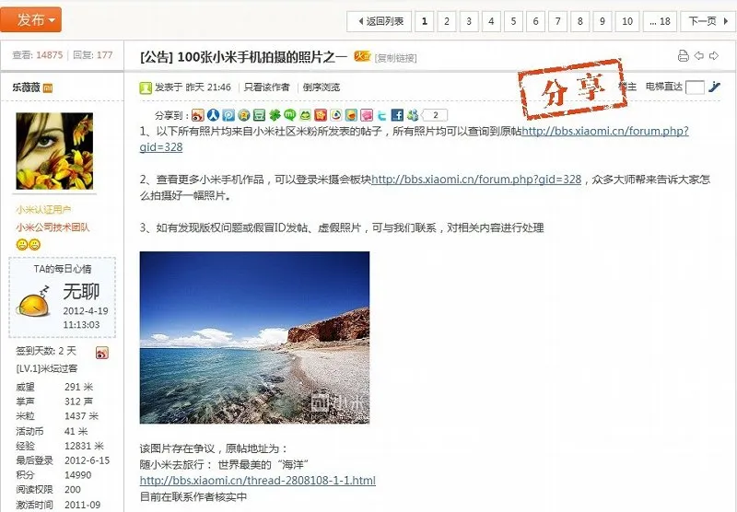Image resolution: width=737 pixels, height=512 pixels.
Task: Go to previous thread arrow icon
Action: pyautogui.click(x=699, y=56)
